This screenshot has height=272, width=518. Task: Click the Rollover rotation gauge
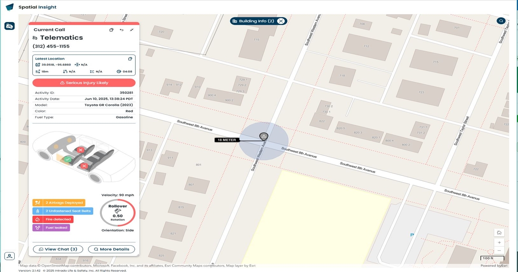[x=117, y=212]
